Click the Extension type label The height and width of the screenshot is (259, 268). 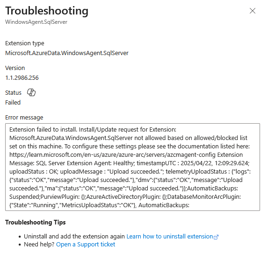point(25,43)
